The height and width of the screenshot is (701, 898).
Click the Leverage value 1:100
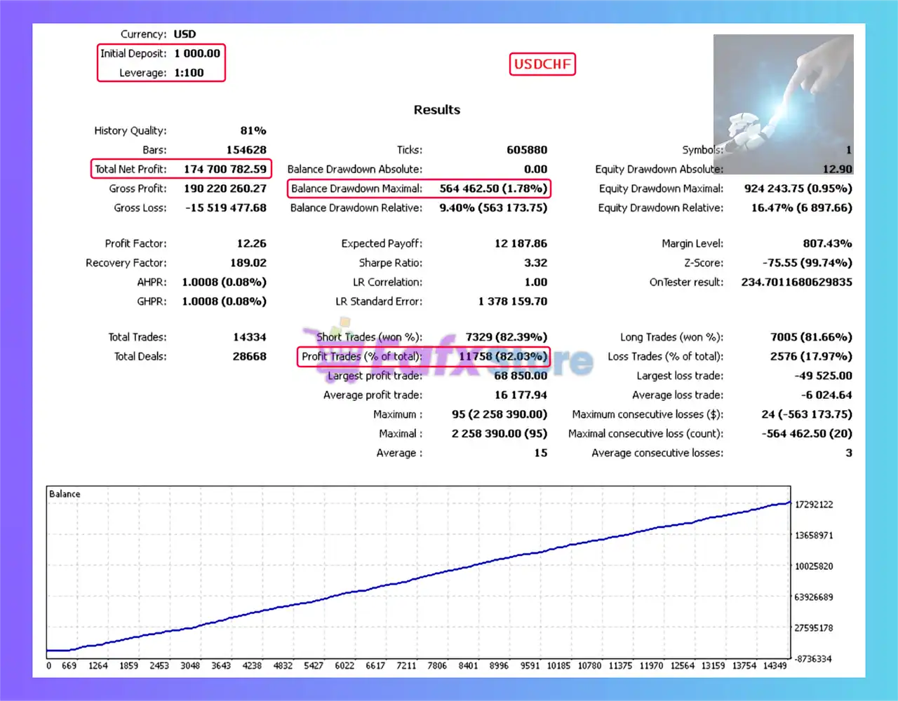coord(189,72)
